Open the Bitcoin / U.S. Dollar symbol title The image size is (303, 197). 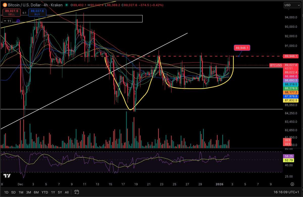(x=36, y=5)
